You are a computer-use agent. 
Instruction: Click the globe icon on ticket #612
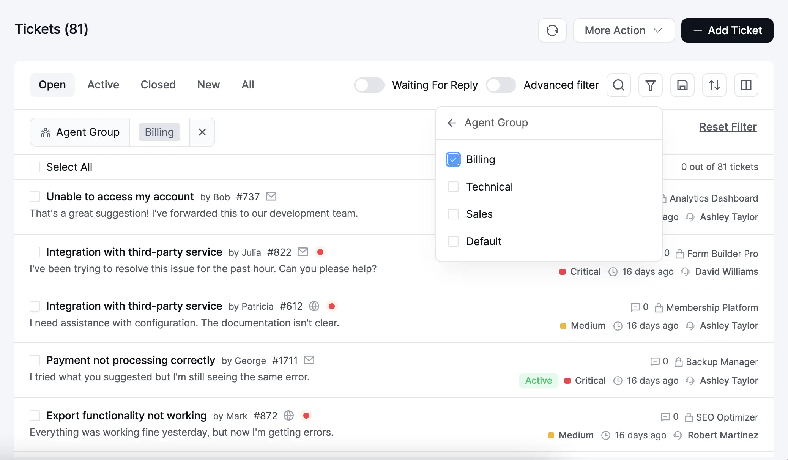pyautogui.click(x=314, y=306)
